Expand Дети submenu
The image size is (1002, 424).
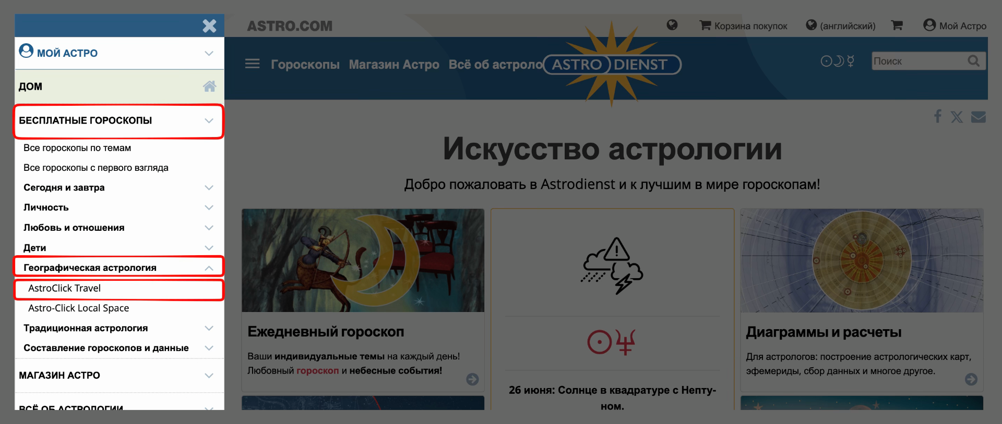(x=209, y=248)
